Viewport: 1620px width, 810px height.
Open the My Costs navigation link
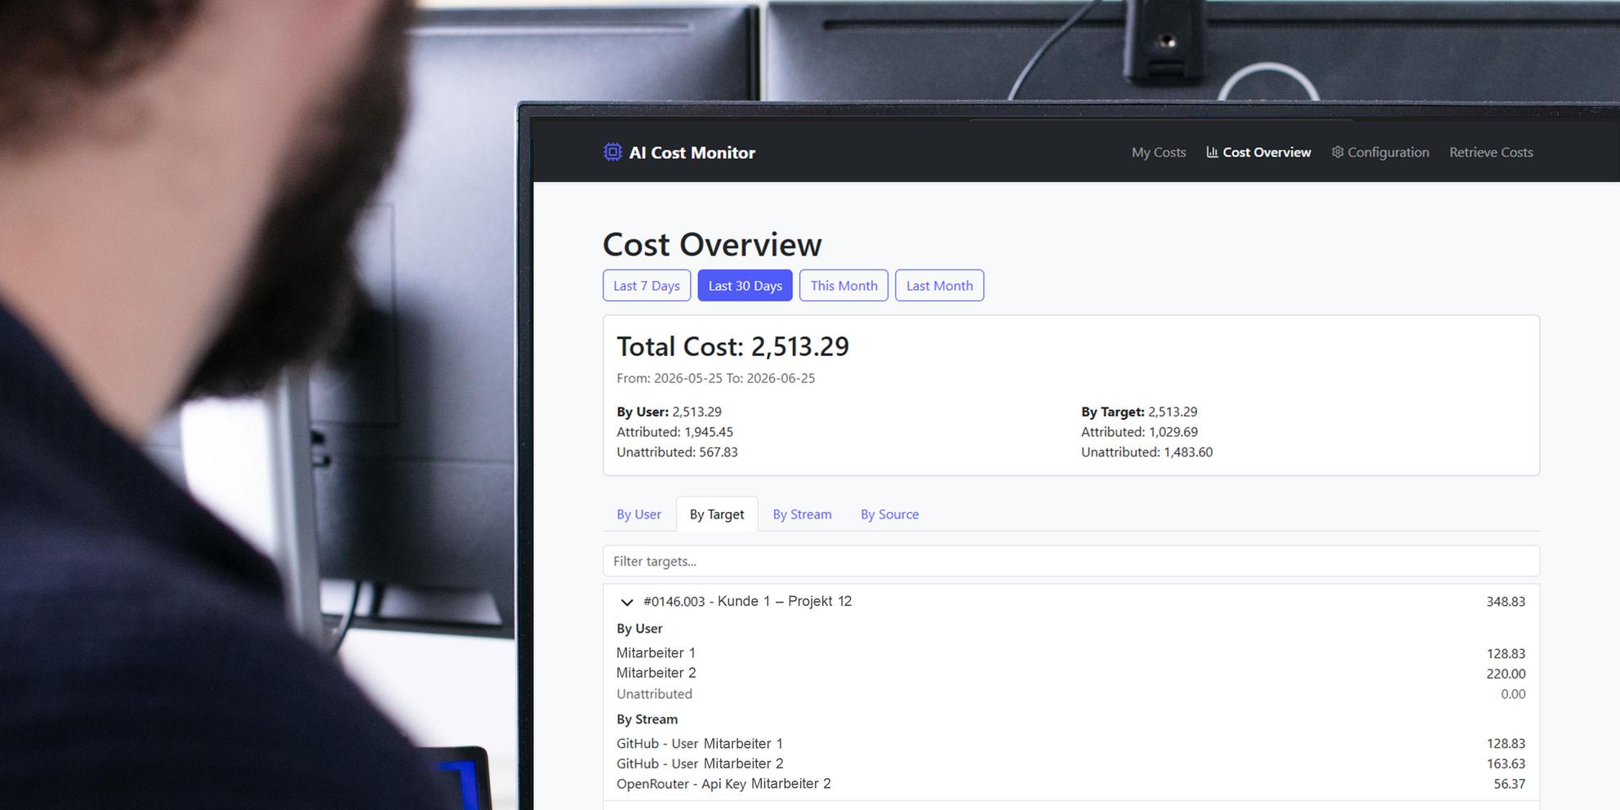(x=1159, y=152)
